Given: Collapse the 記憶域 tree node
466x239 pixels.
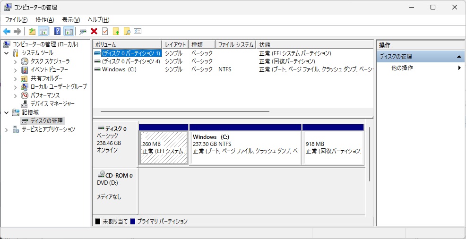Looking at the screenshot, I should point(7,112).
